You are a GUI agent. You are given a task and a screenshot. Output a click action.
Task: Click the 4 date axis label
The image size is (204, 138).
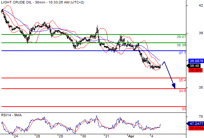point(152,136)
